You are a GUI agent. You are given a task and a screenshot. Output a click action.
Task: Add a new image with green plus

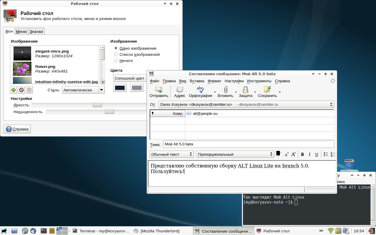click(14, 90)
